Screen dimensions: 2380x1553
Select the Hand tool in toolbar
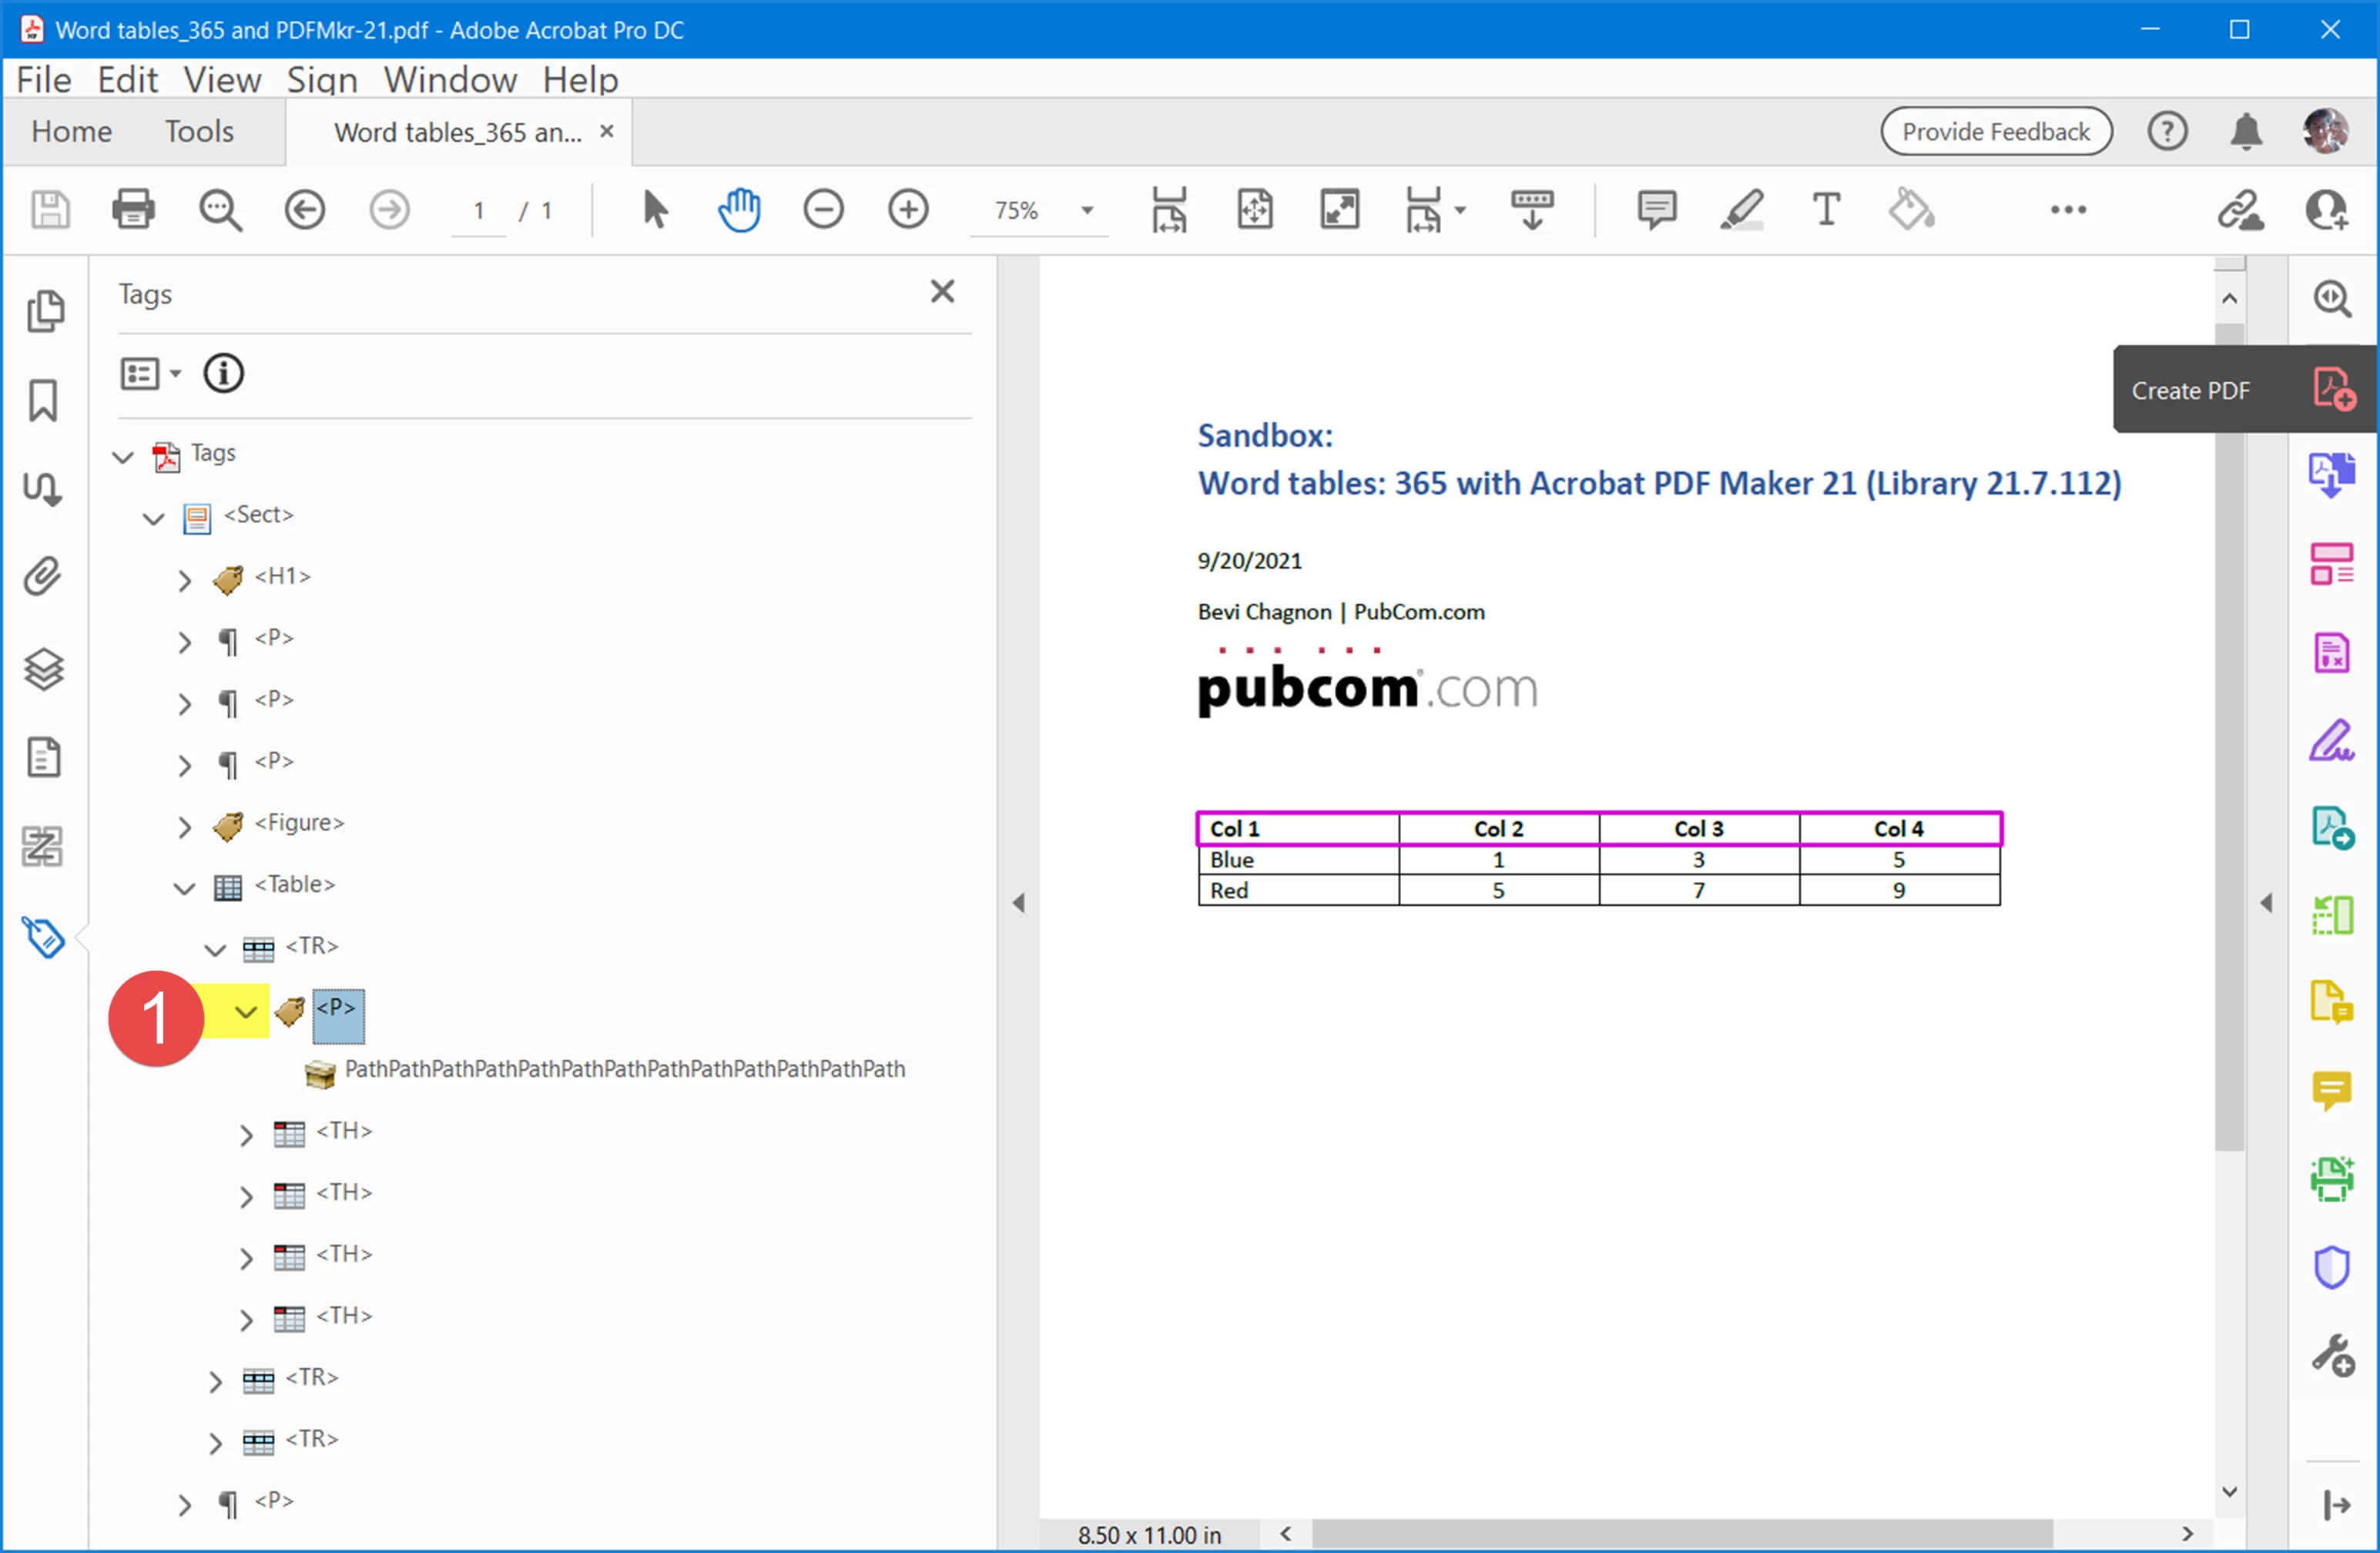click(x=739, y=210)
